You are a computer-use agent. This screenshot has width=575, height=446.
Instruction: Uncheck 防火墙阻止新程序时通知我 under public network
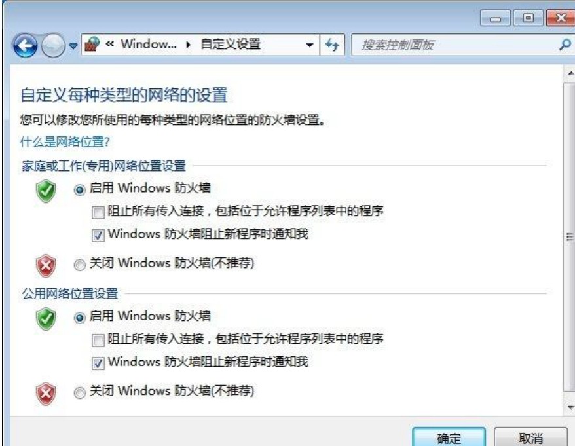click(98, 363)
